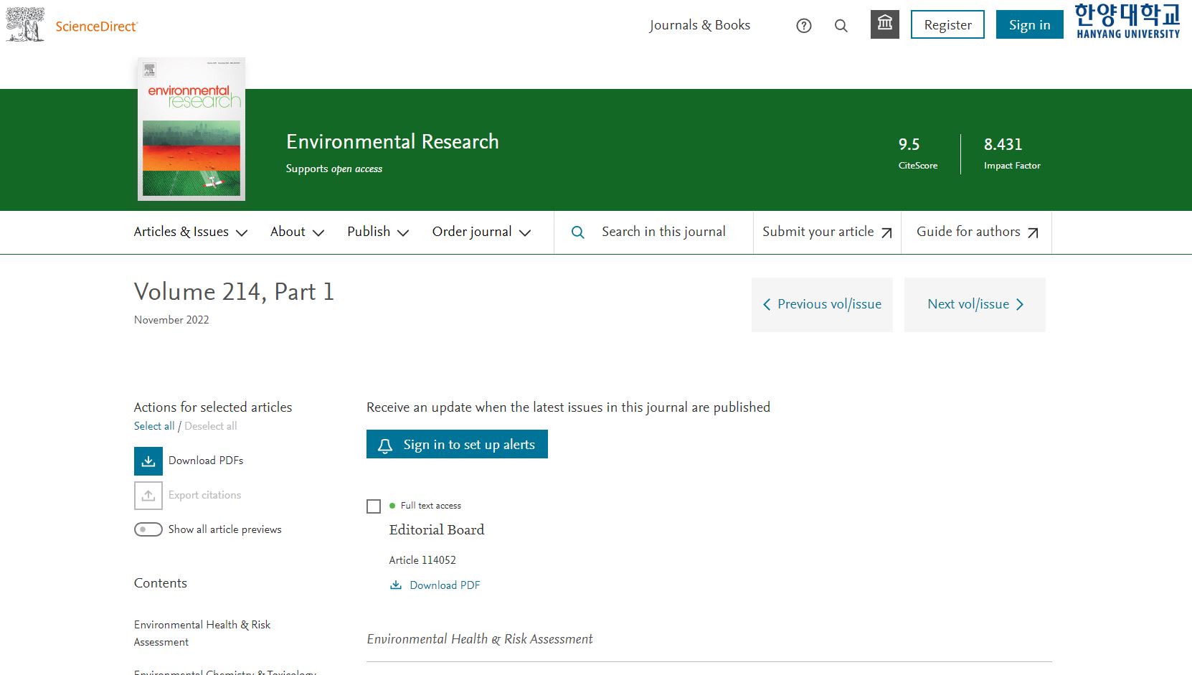1192x675 pixels.
Task: Go to Next vol/issue
Action: coord(975,304)
